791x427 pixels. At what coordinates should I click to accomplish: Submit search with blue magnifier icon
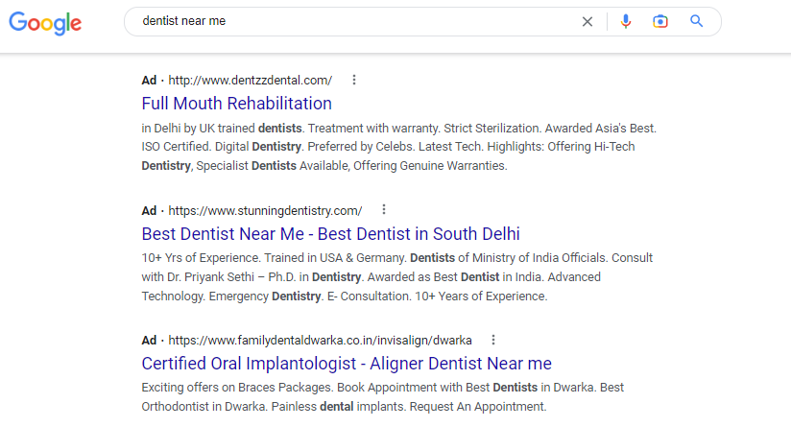(x=697, y=21)
